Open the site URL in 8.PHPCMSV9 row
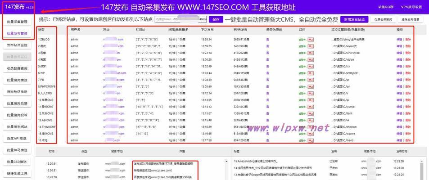 (x=113, y=86)
